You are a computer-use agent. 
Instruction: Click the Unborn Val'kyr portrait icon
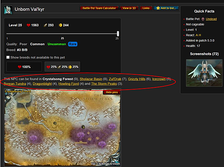click(8, 10)
